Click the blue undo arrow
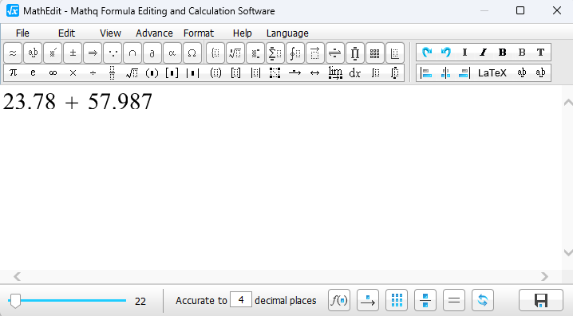 [446, 53]
